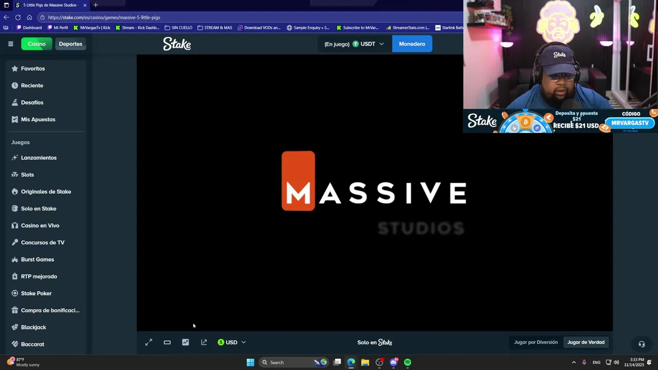Open SIN CUELLO bookmarks folder
Viewport: 658px width, 370px height.
178,28
